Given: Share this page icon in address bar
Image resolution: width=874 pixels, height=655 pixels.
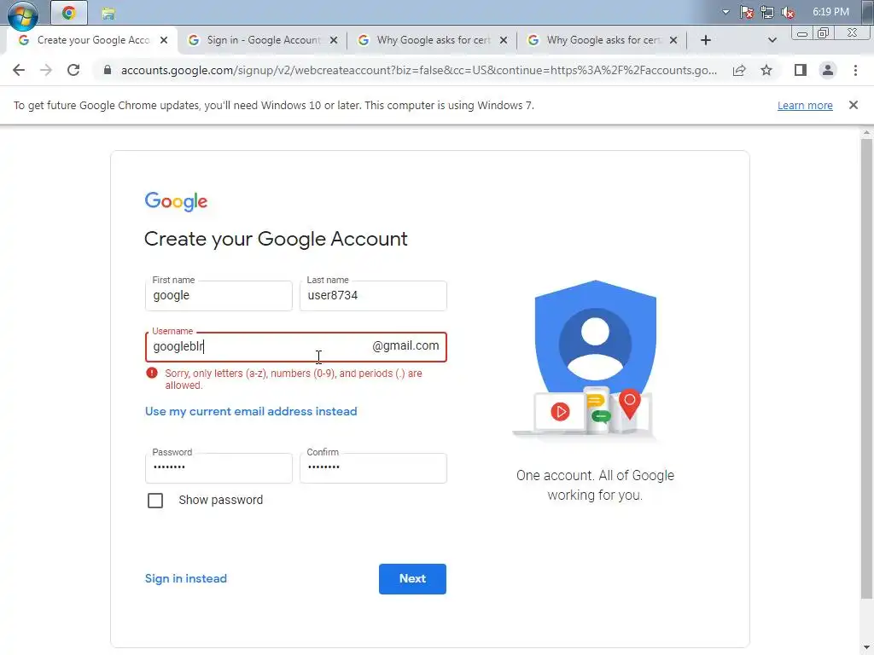Looking at the screenshot, I should (739, 70).
